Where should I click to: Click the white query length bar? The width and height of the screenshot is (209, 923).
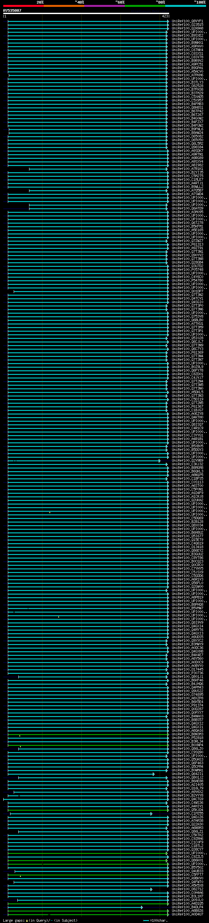[86, 13]
